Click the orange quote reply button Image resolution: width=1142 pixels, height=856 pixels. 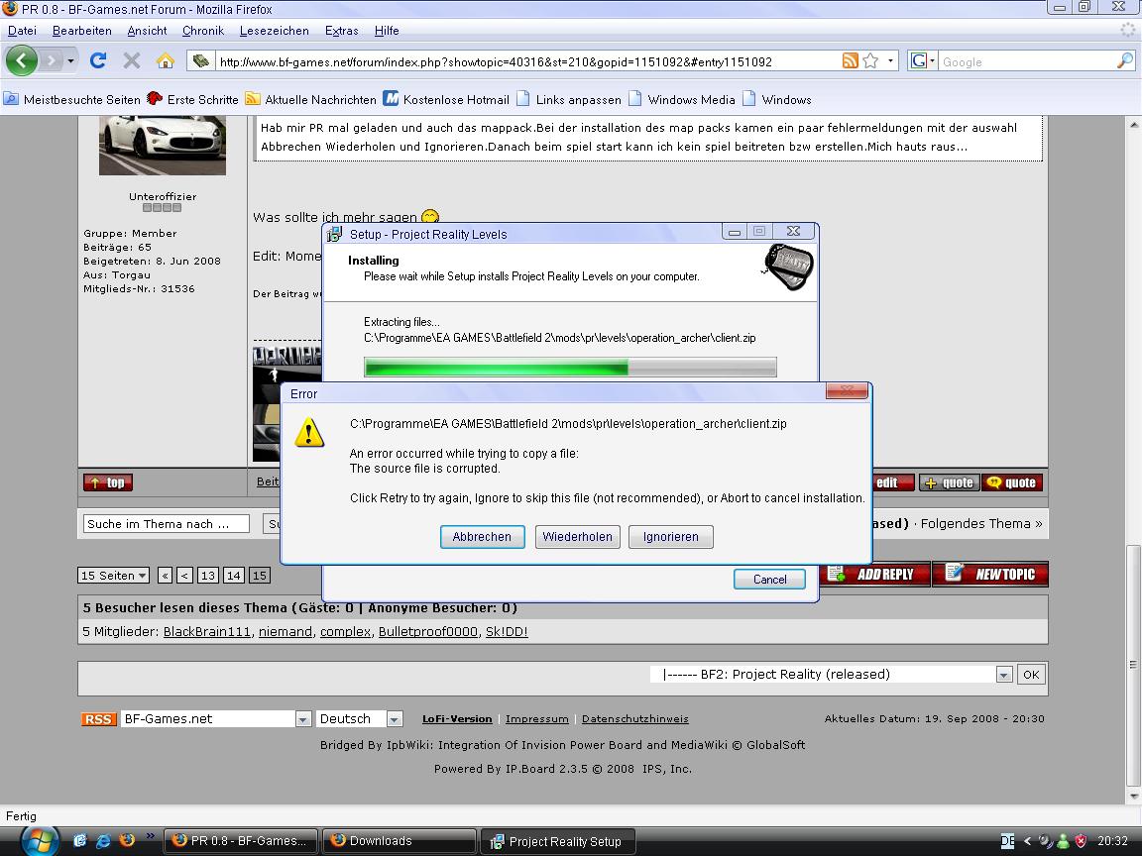[x=1012, y=481]
